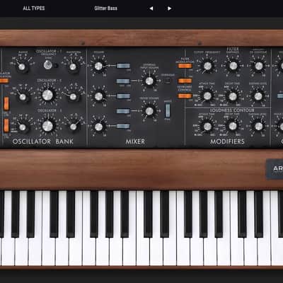Toggle the orange switch below the Keyboard Control label
Image resolution: width=283 pixels, height=283 pixels.
click(185, 96)
